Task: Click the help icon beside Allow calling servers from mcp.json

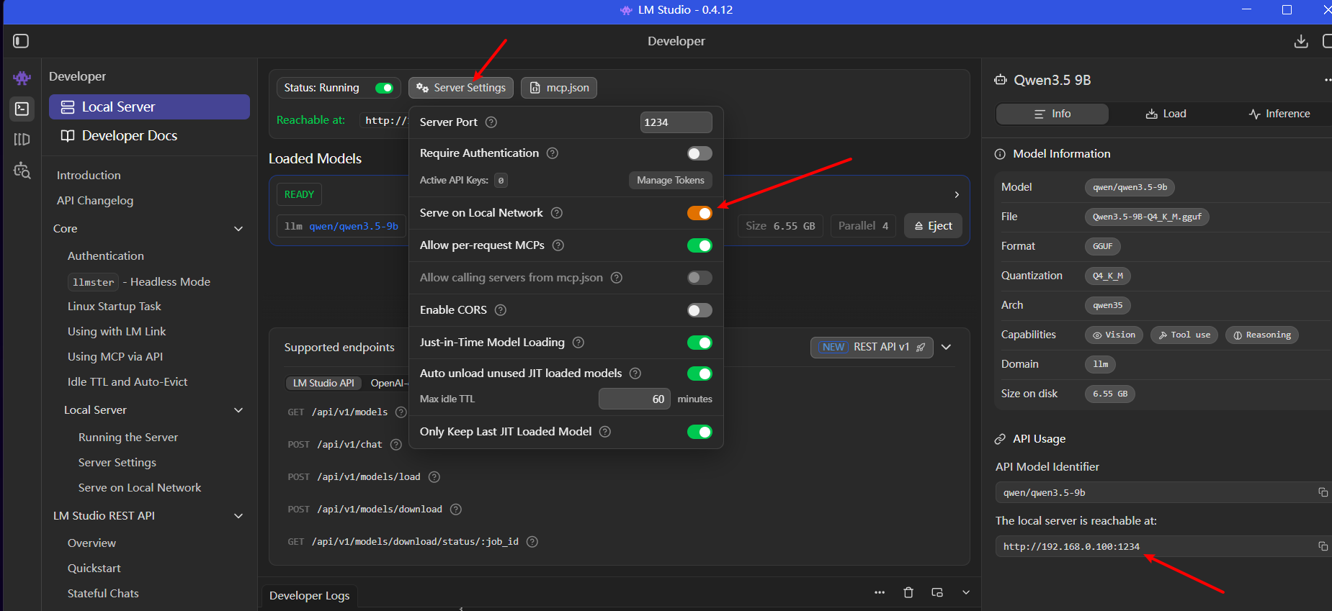Action: (617, 278)
